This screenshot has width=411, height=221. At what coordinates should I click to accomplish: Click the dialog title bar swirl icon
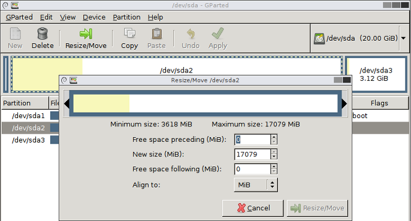(64, 80)
